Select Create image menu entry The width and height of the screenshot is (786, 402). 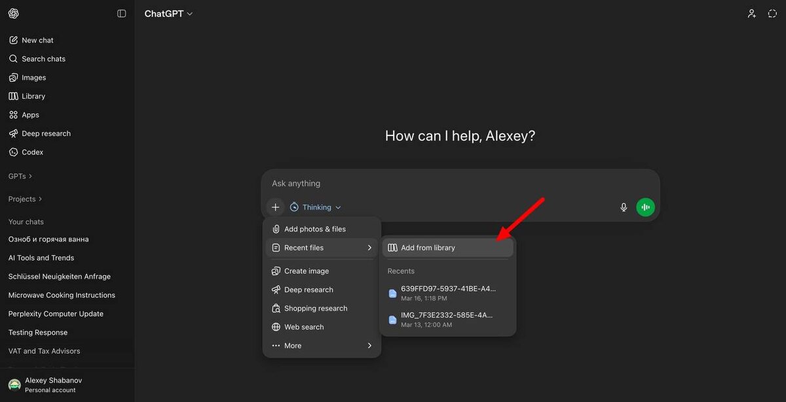pyautogui.click(x=322, y=271)
